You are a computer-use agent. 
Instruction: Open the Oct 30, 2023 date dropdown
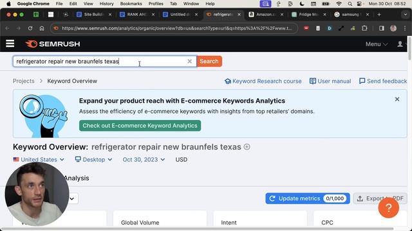[x=144, y=160]
